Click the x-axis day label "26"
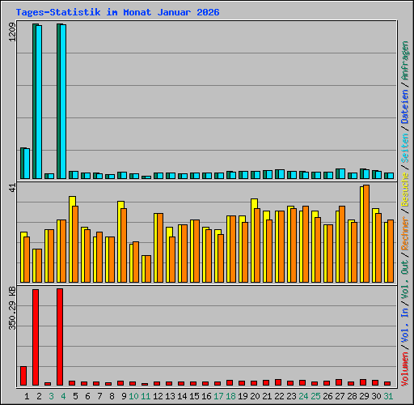The image size is (414, 405). click(x=327, y=396)
